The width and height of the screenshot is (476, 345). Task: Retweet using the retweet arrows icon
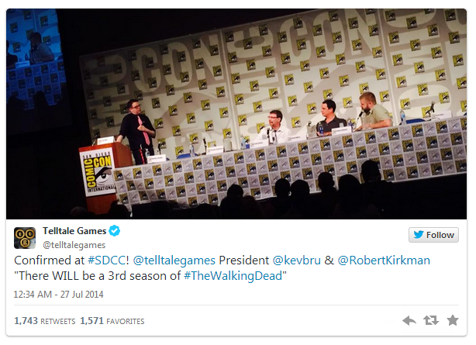tap(431, 320)
